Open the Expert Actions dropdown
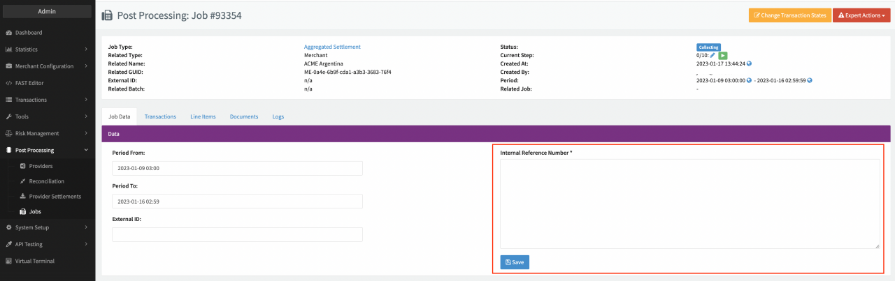The height and width of the screenshot is (281, 895). [x=861, y=15]
